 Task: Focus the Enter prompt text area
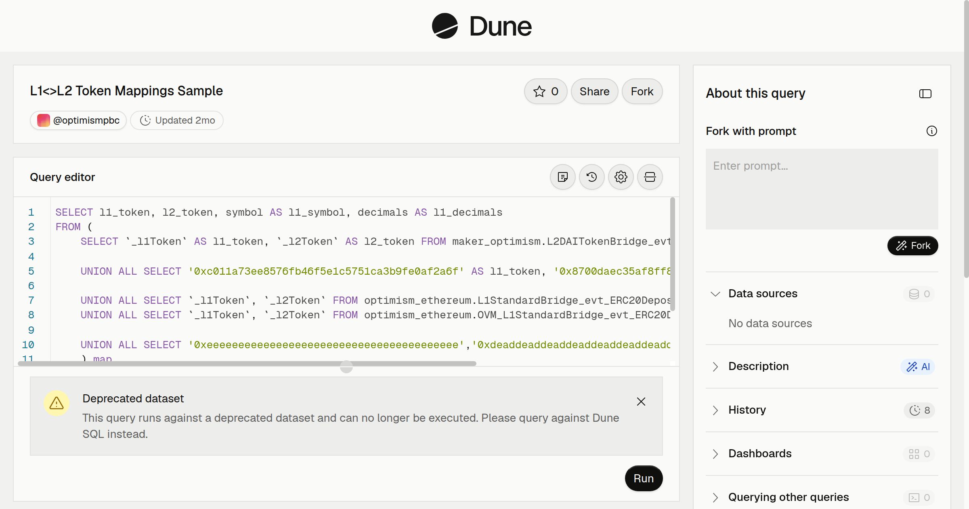click(822, 189)
